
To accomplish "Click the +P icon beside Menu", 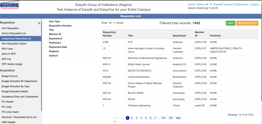I will coord(207,5).
